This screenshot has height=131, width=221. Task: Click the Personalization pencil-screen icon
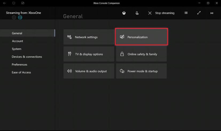click(122, 37)
